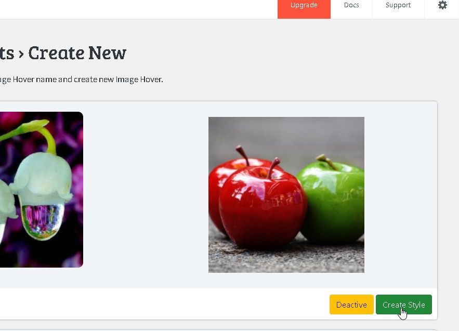The width and height of the screenshot is (459, 331).
Task: Click the white footer bar beside Deactive
Action: click(164, 304)
